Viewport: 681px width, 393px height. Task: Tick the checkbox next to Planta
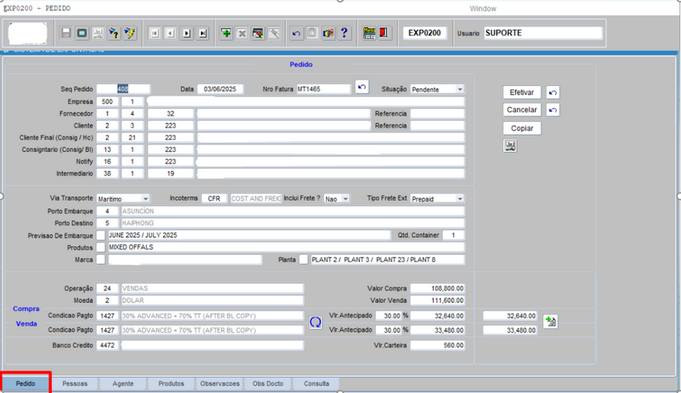click(304, 260)
